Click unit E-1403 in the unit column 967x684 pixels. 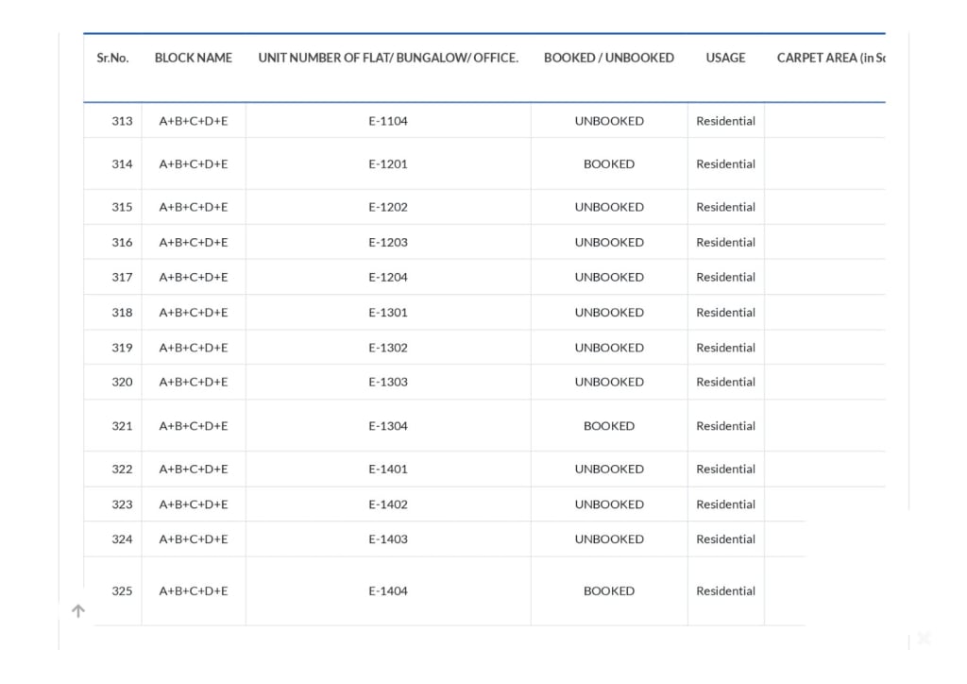(388, 539)
